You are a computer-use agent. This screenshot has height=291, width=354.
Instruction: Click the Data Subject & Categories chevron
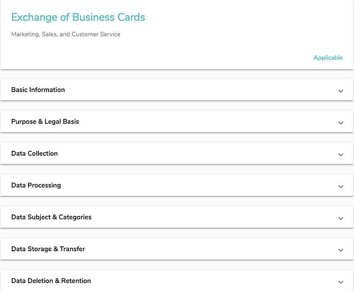[341, 218]
